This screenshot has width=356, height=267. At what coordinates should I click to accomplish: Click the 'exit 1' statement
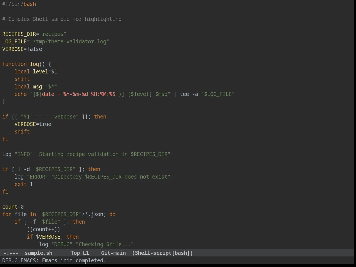click(x=24, y=184)
